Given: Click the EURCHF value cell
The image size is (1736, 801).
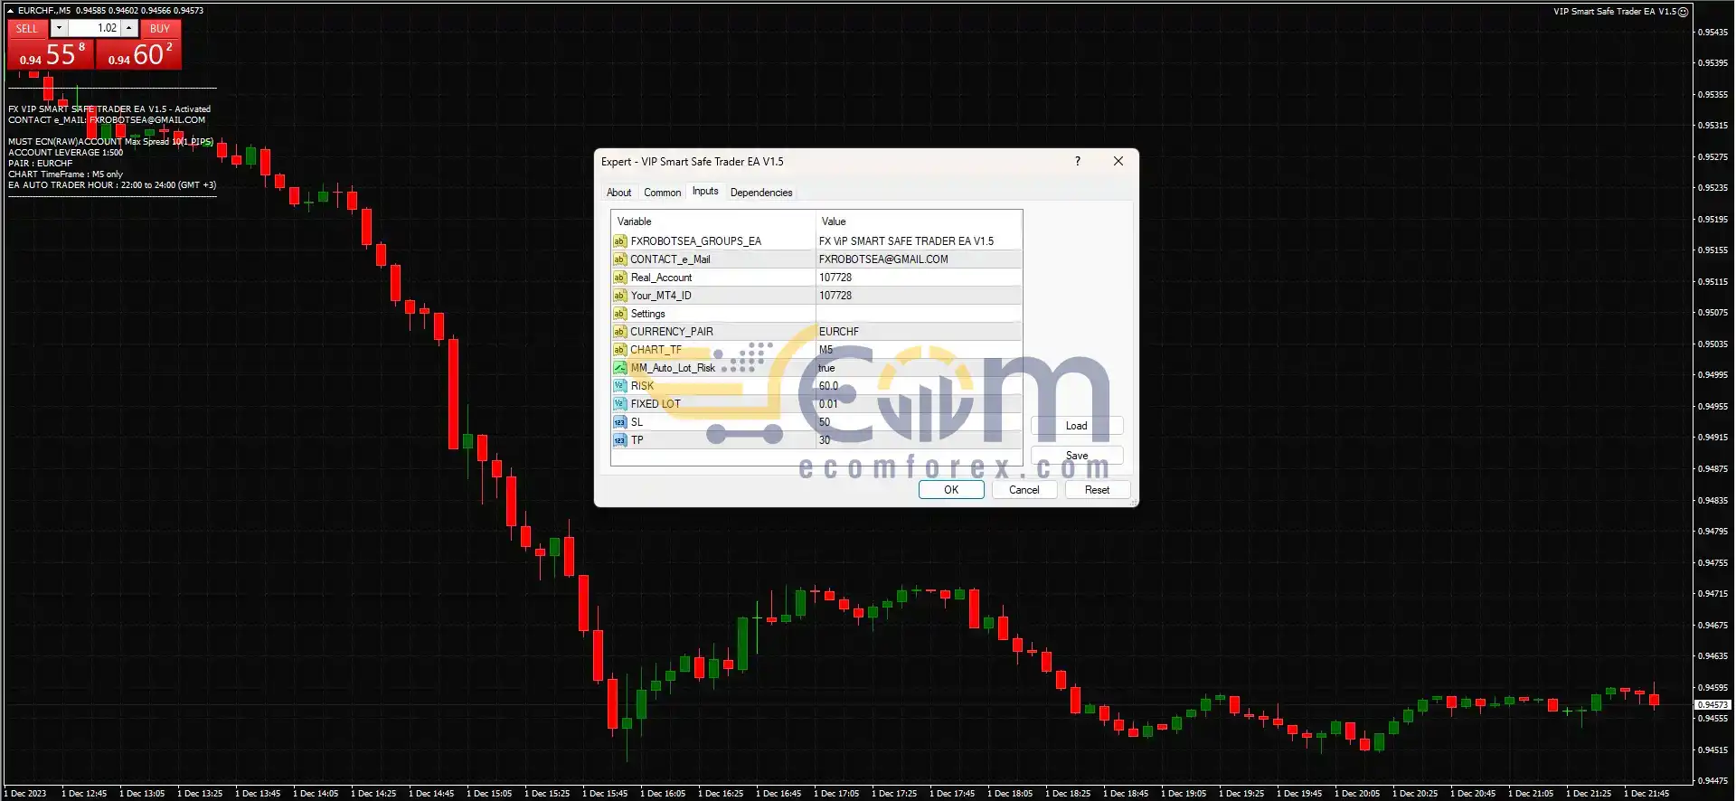Looking at the screenshot, I should (919, 332).
